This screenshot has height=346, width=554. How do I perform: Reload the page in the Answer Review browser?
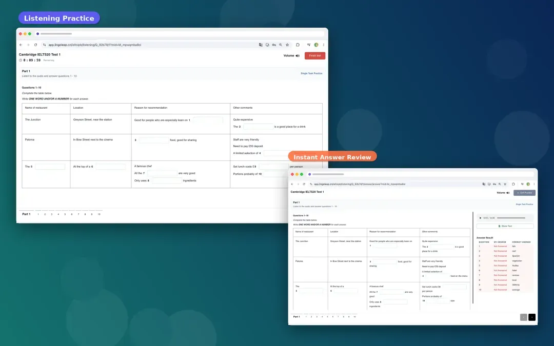pos(304,184)
